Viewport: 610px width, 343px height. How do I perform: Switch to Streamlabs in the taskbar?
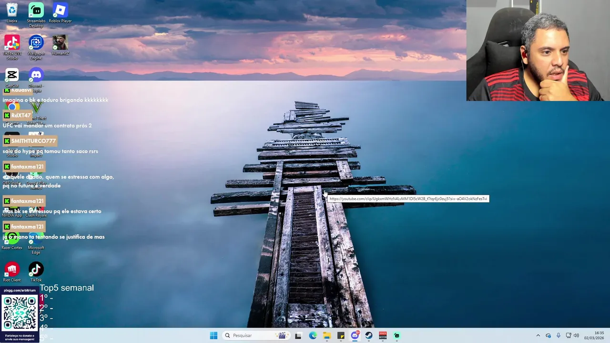[x=396, y=335]
